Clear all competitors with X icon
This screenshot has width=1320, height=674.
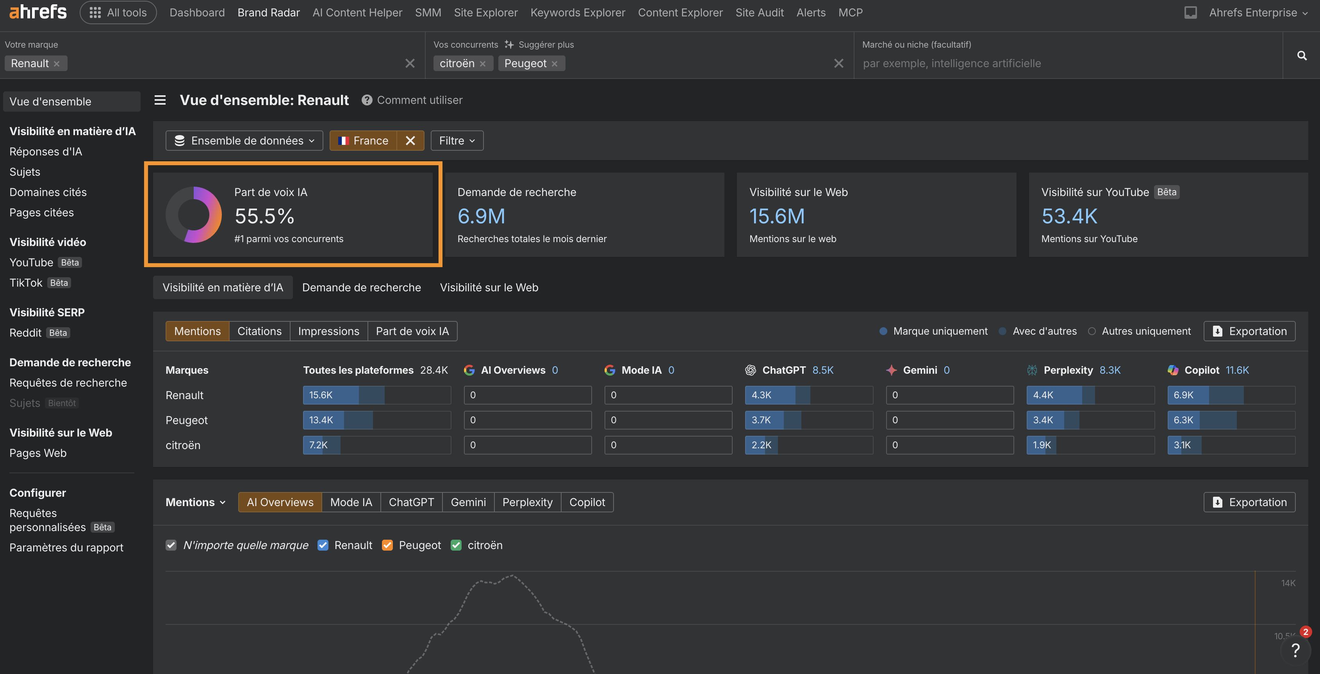pyautogui.click(x=838, y=64)
